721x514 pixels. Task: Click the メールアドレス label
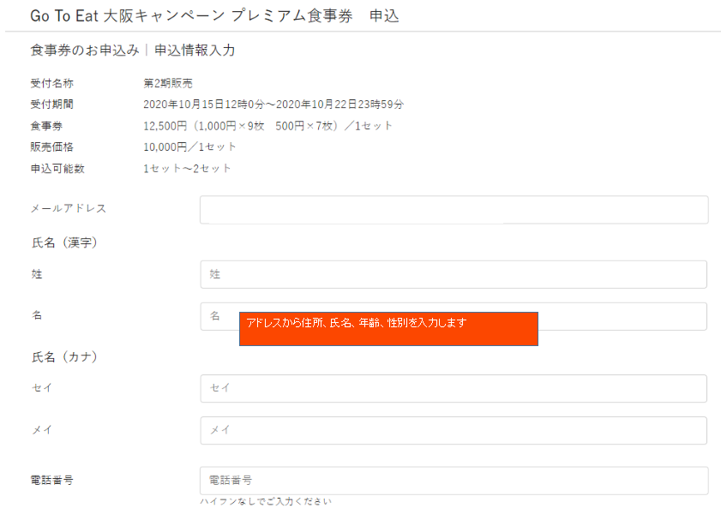[x=69, y=208]
